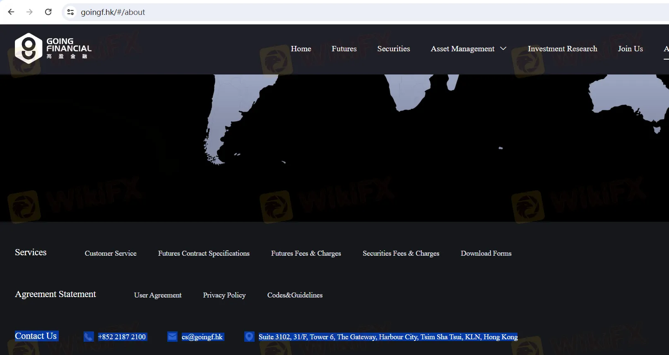Click the Suite 3102 Harbour City address text
669x355 pixels.
(x=388, y=337)
